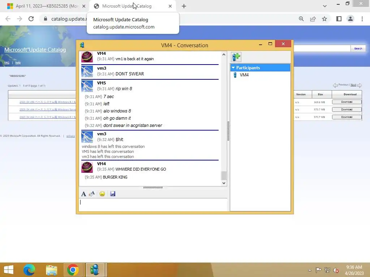Switch to the Microsoft Update Catalog tab

tap(133, 6)
